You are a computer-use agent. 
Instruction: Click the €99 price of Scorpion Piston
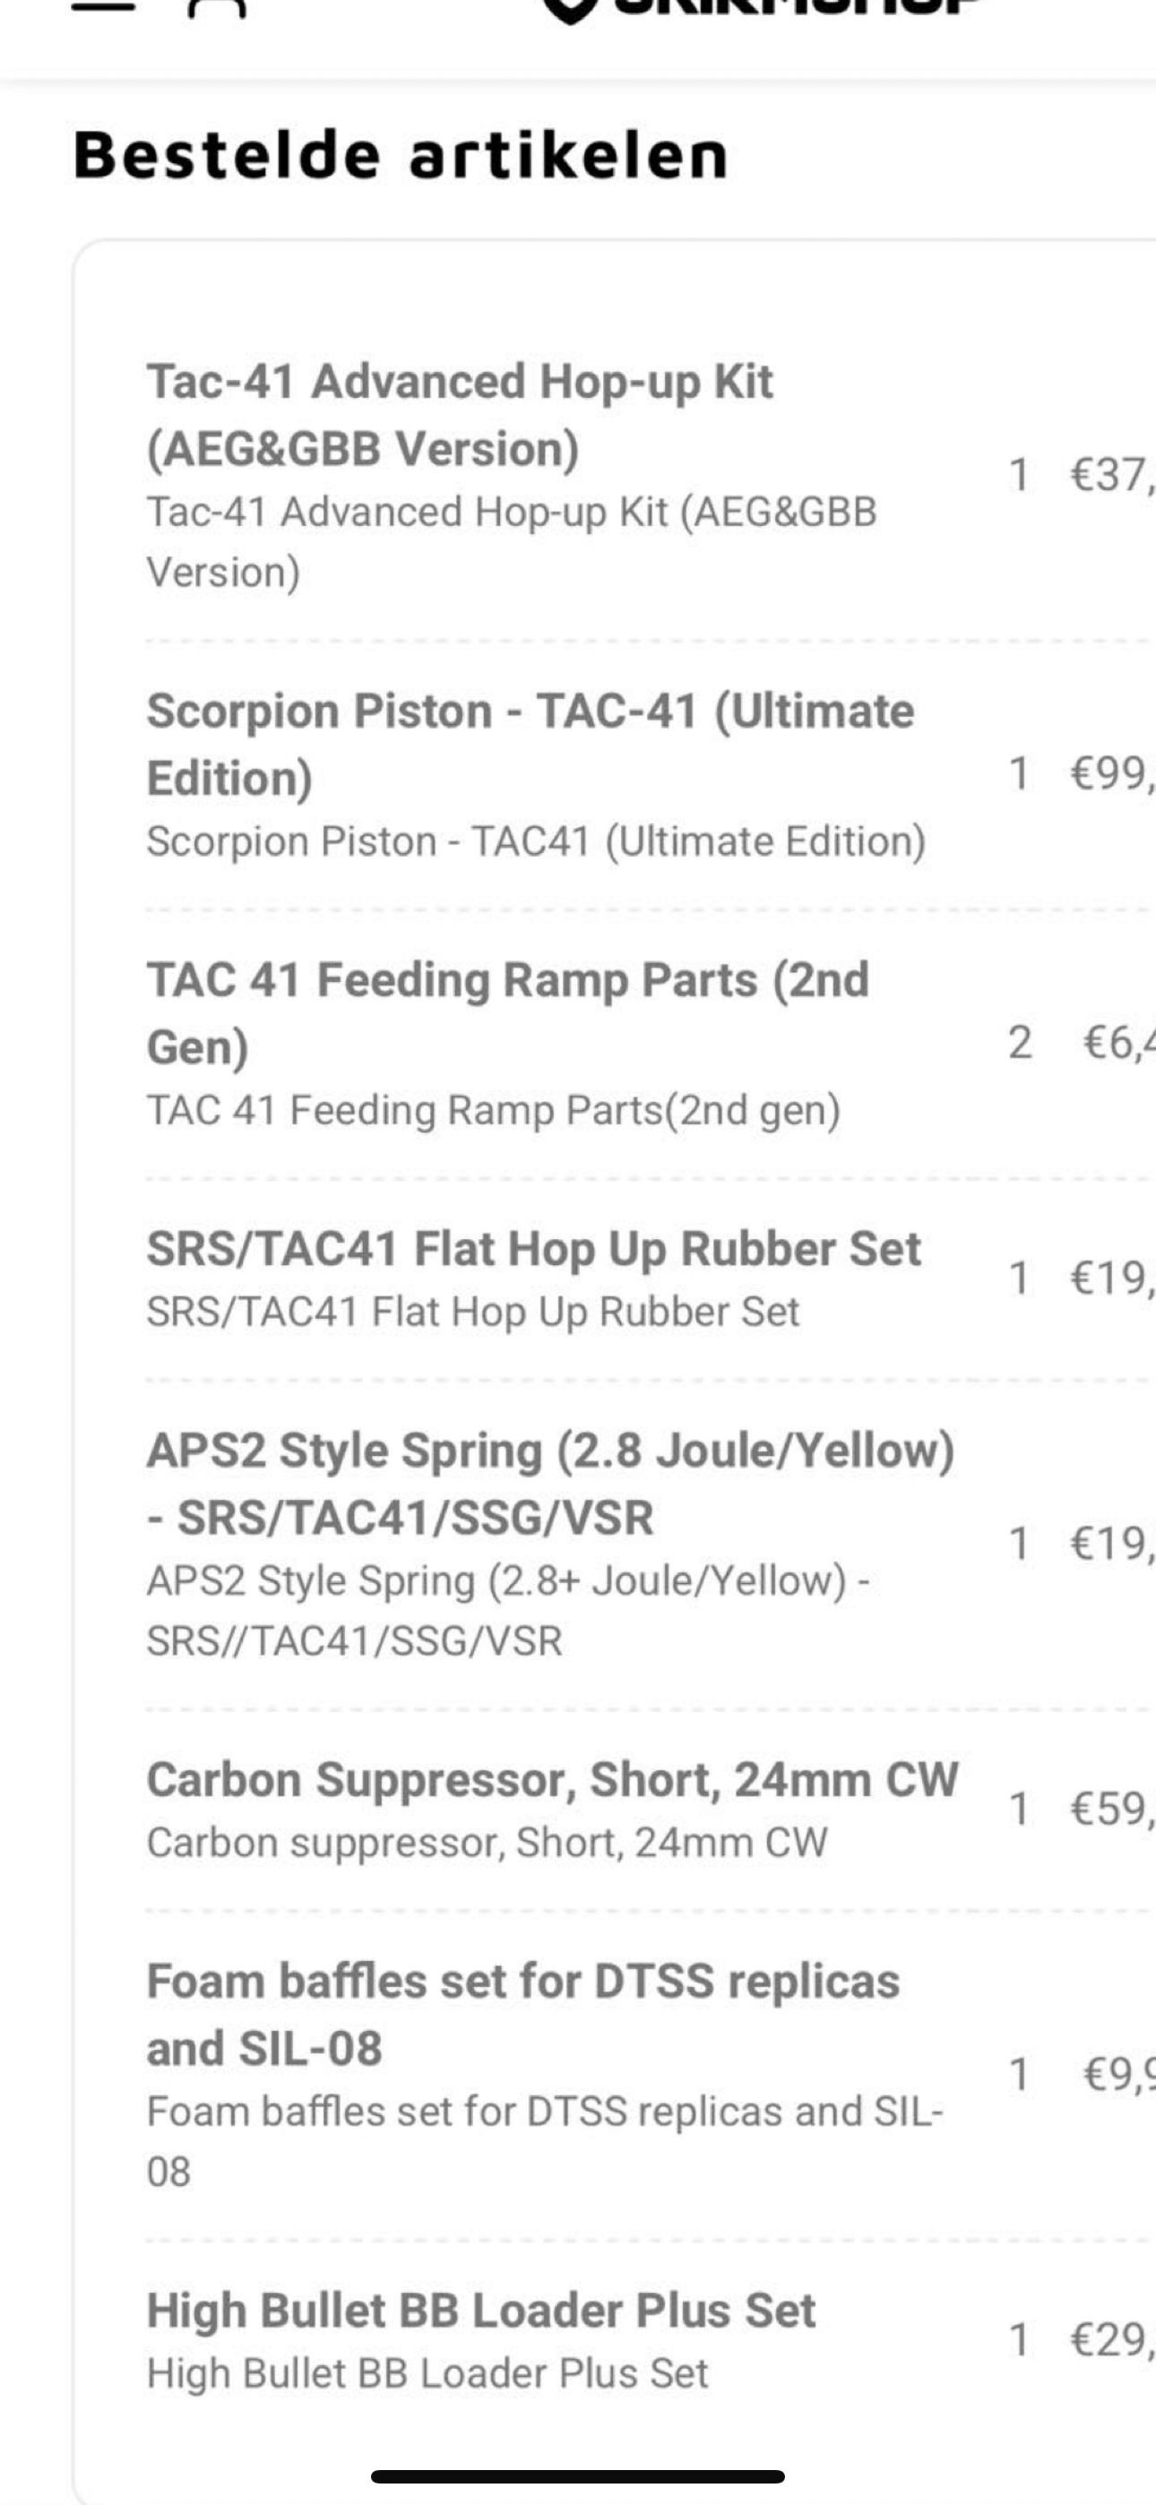1111,774
